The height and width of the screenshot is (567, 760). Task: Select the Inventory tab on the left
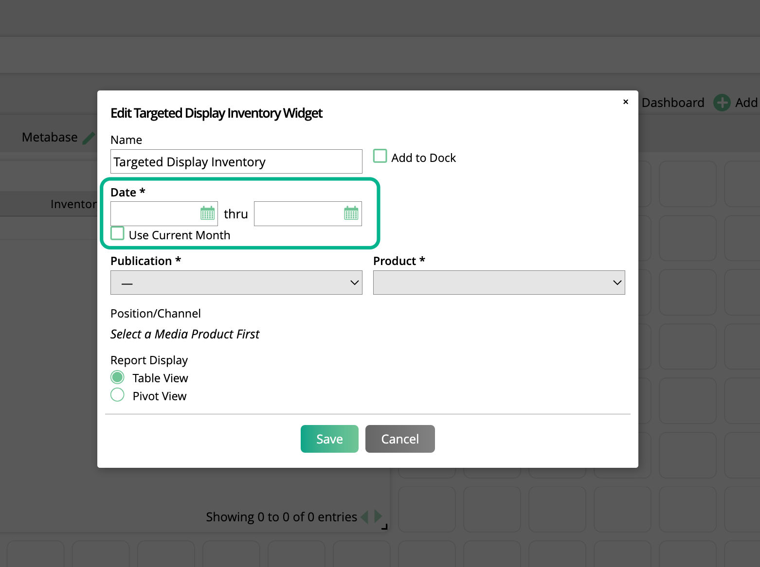tap(73, 204)
